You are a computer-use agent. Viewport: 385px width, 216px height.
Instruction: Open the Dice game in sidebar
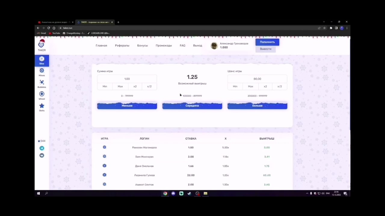42,60
